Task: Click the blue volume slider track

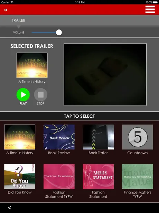Action: click(44, 33)
